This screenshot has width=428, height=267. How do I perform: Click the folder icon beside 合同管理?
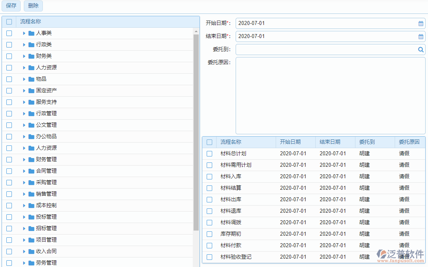click(31, 171)
